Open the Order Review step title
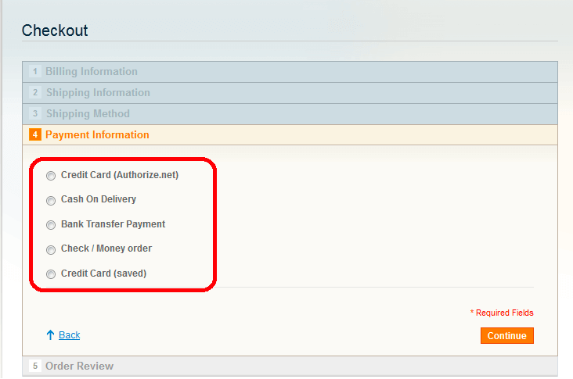Screen dimensions: 573x379 tap(79, 366)
